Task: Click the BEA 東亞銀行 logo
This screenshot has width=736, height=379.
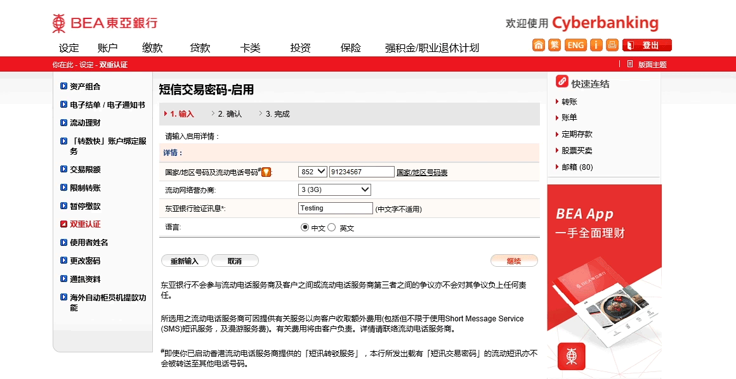Action: (105, 23)
